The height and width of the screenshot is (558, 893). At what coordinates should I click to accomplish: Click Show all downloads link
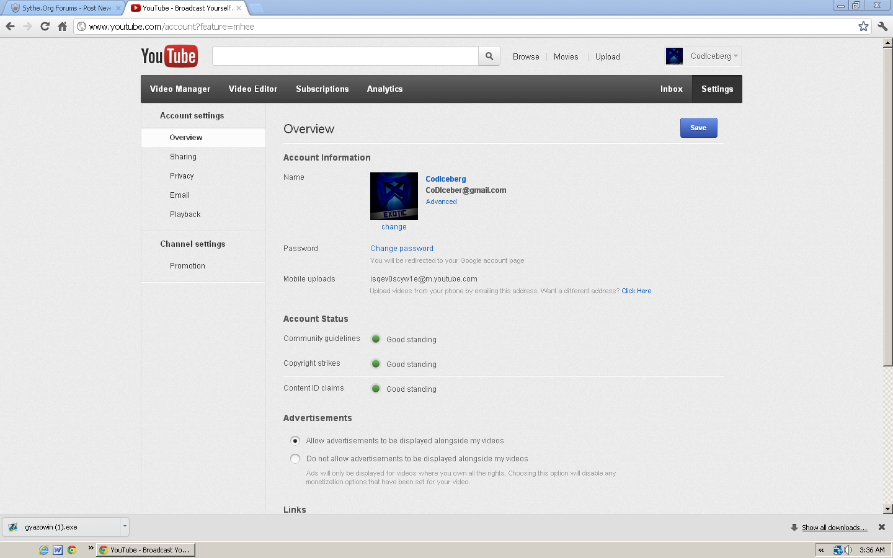click(x=835, y=528)
